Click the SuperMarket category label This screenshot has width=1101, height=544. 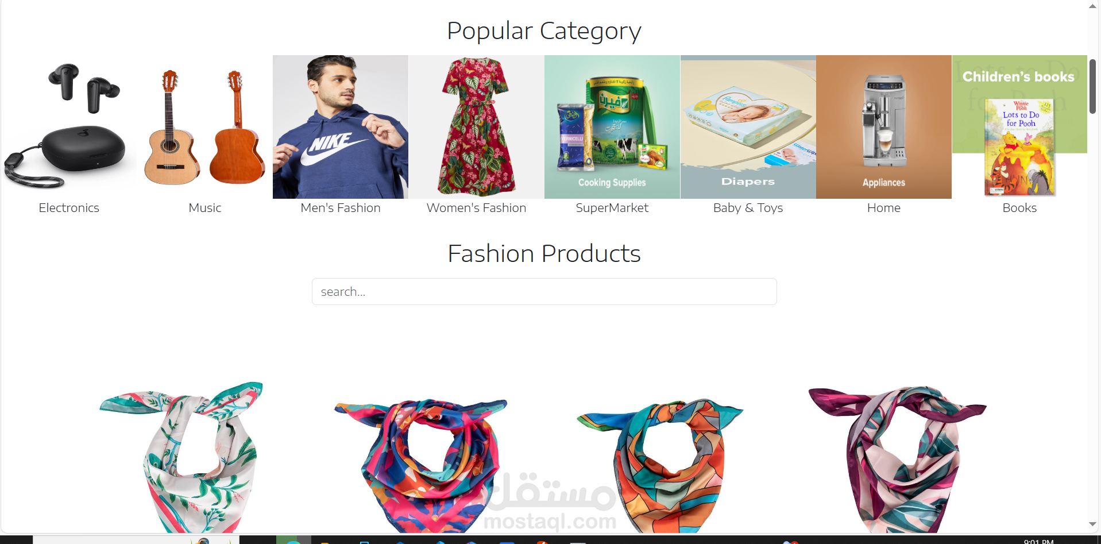[x=612, y=208]
